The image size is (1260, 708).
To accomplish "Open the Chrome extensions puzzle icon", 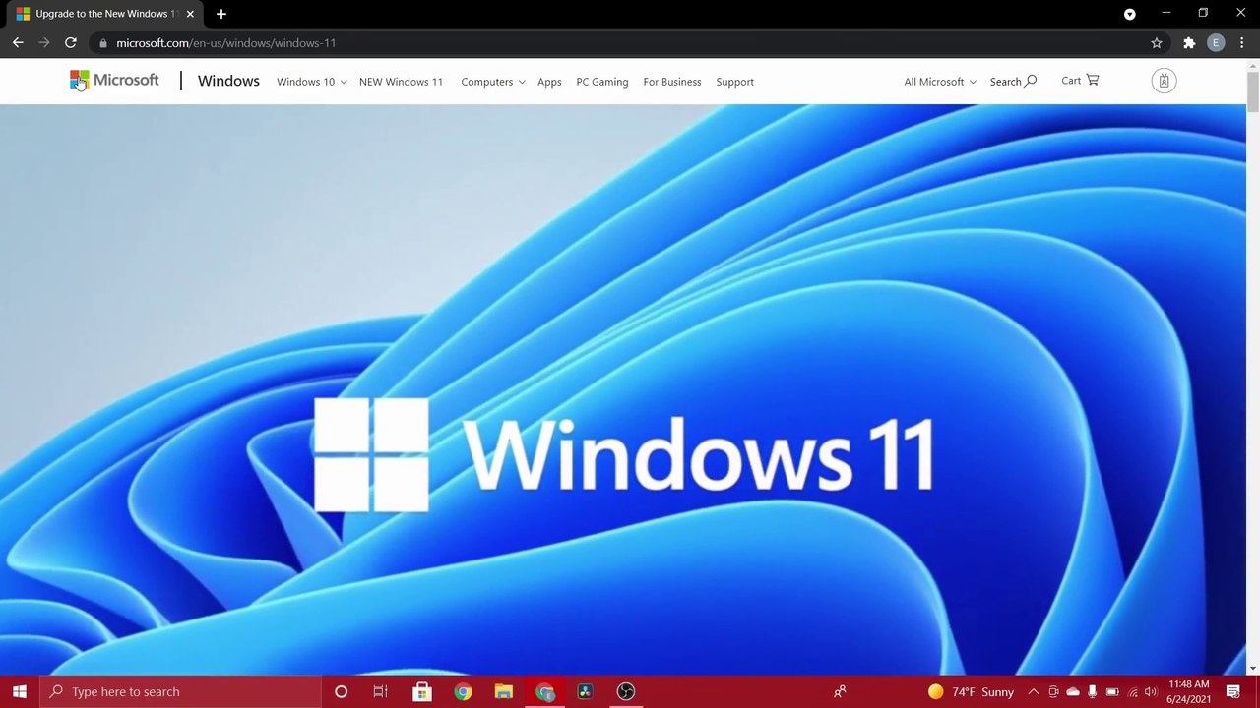I will tap(1189, 42).
